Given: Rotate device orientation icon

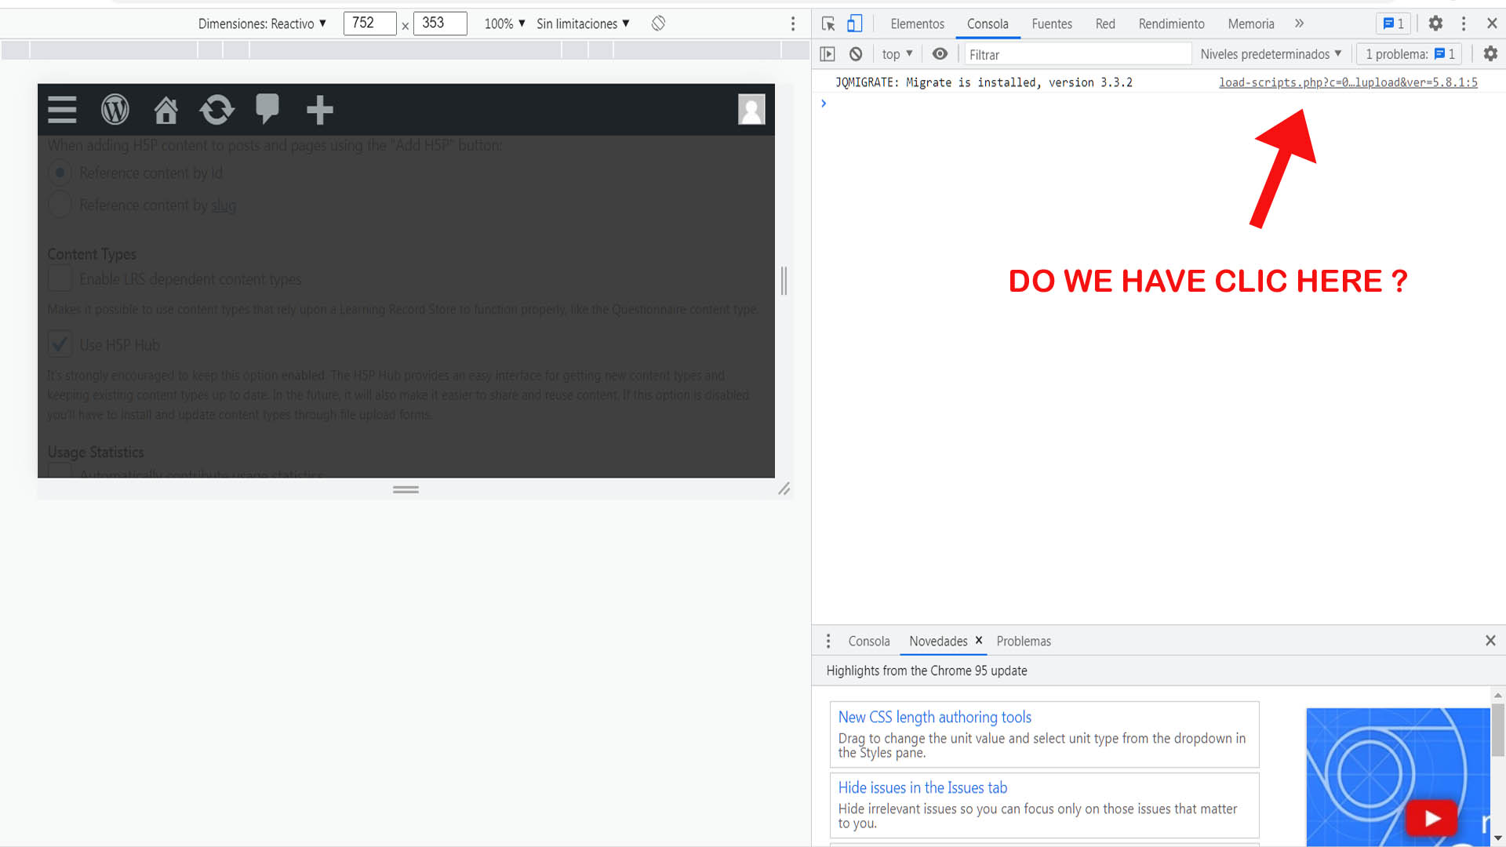Looking at the screenshot, I should 658,24.
